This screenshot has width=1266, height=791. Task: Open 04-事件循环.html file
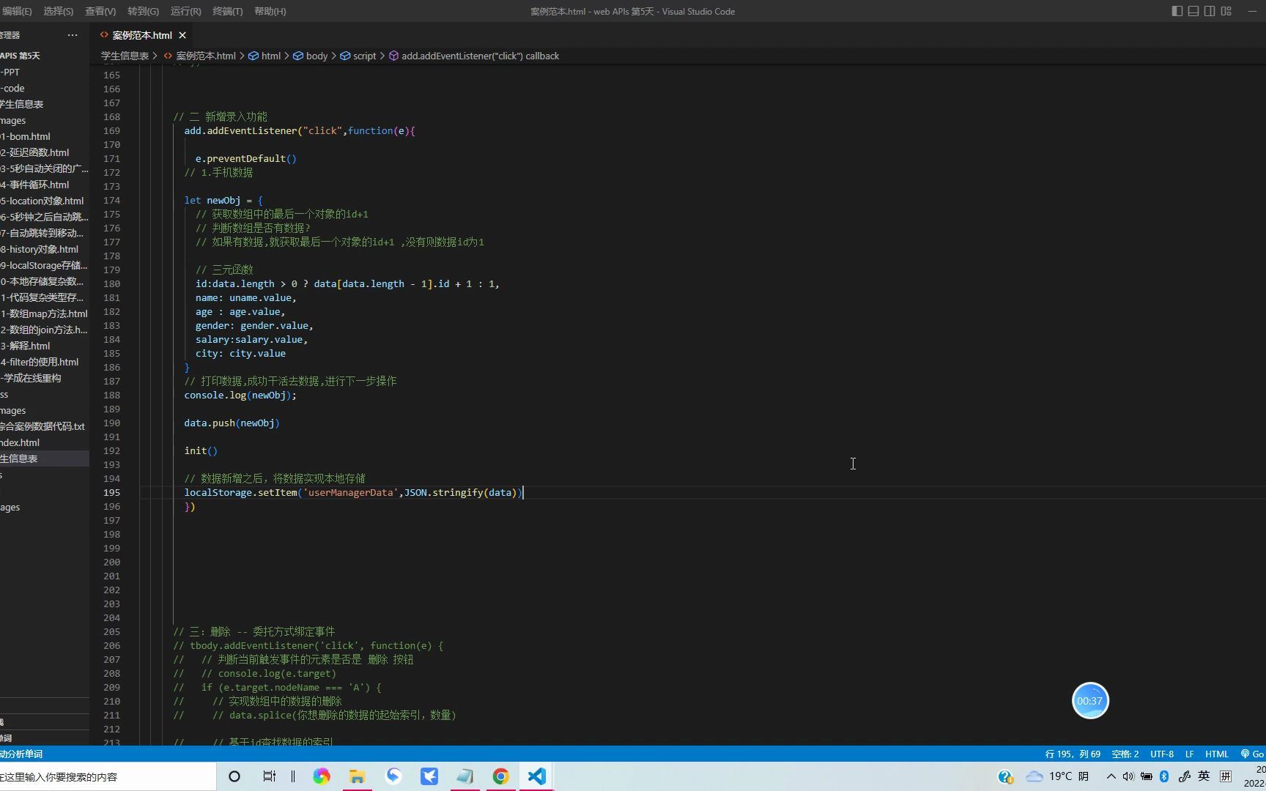[34, 185]
